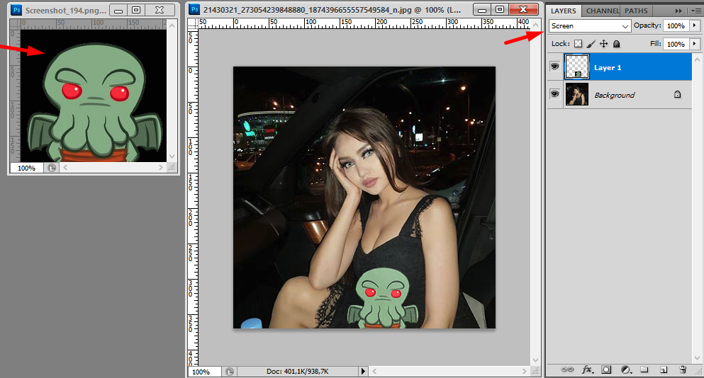Click lock icon on Background layer
This screenshot has height=378, width=704.
[x=677, y=94]
